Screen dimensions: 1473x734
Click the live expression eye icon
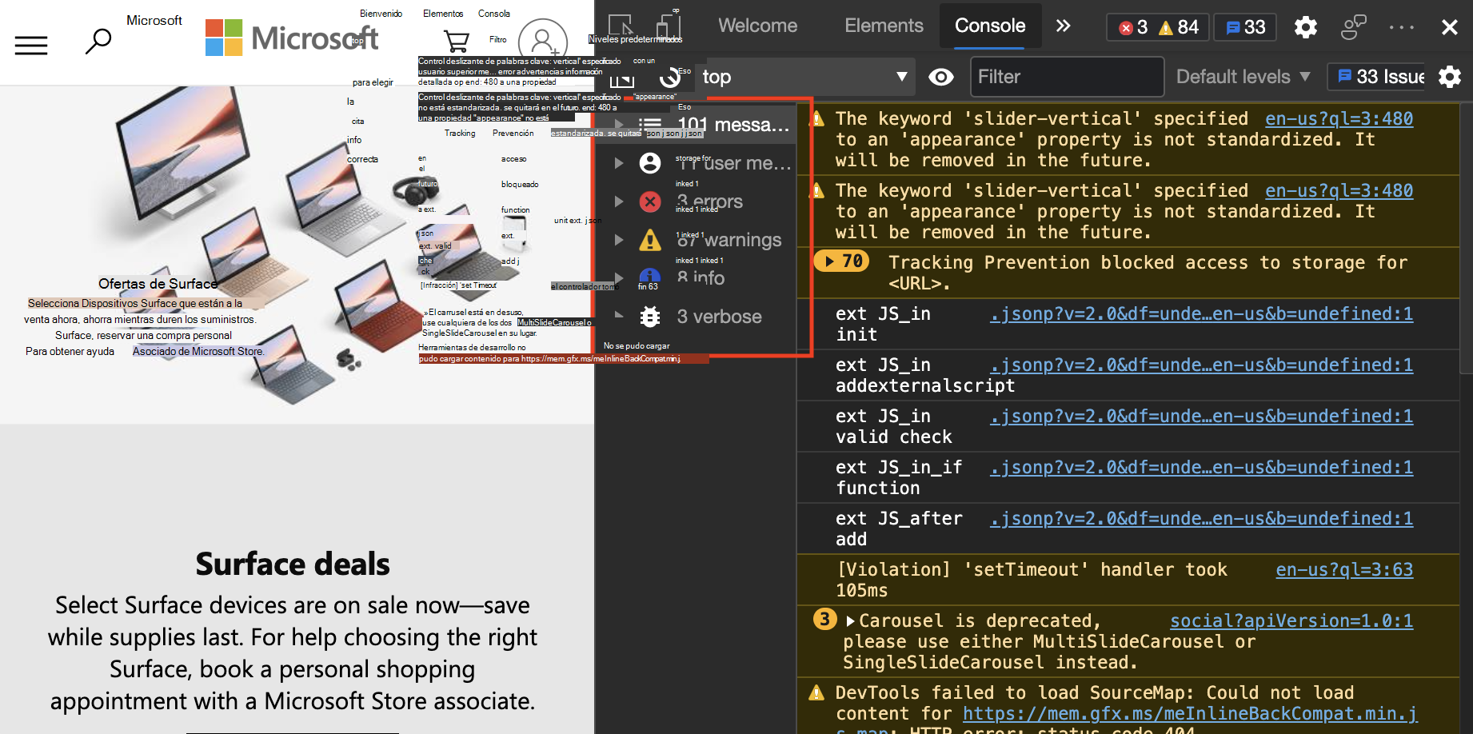tap(941, 77)
